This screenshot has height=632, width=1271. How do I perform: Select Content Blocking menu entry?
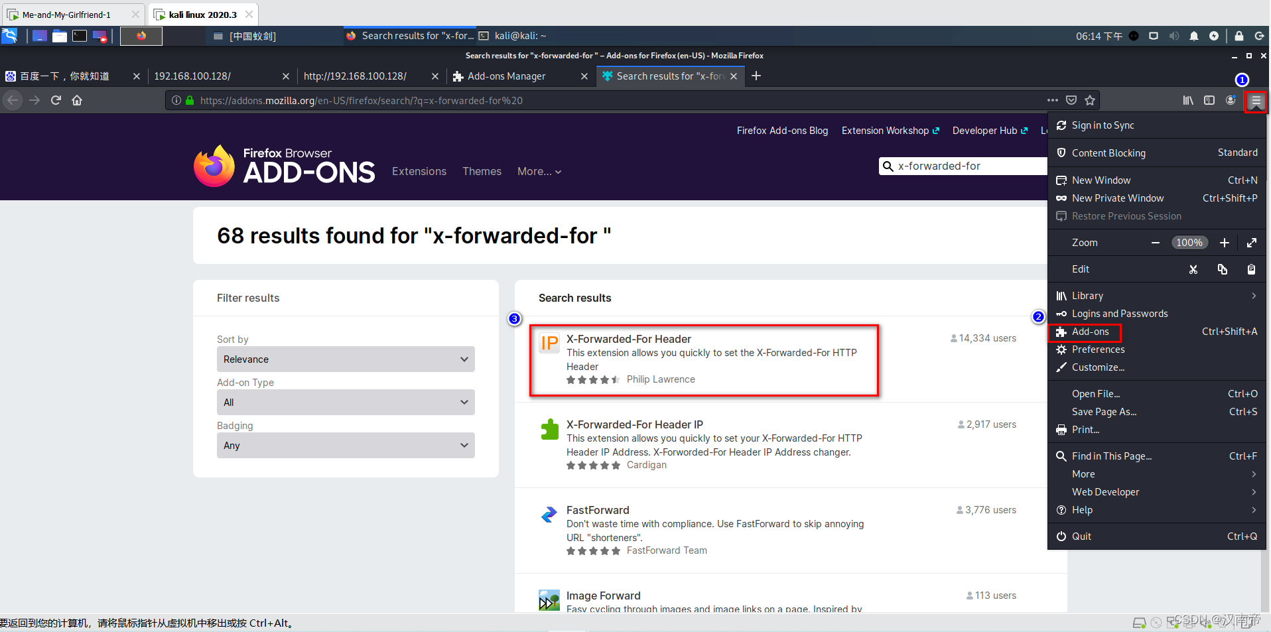[1157, 153]
